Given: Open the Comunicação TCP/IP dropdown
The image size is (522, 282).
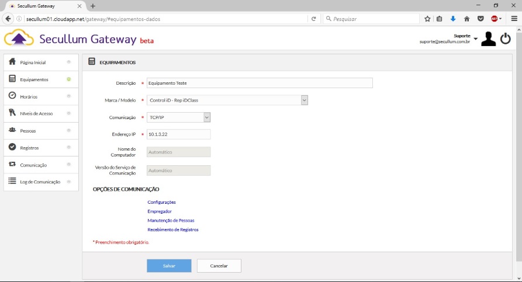Looking at the screenshot, I should click(206, 117).
